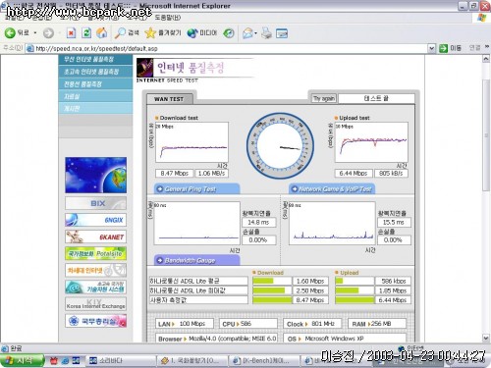This screenshot has height=368, width=491.
Task: Open 초고속 인터넷 품질측정 sidebar item
Action: [x=95, y=72]
